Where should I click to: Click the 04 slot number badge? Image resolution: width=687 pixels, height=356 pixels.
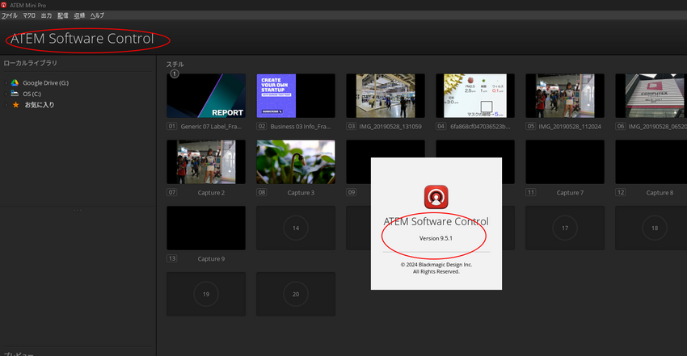(440, 126)
